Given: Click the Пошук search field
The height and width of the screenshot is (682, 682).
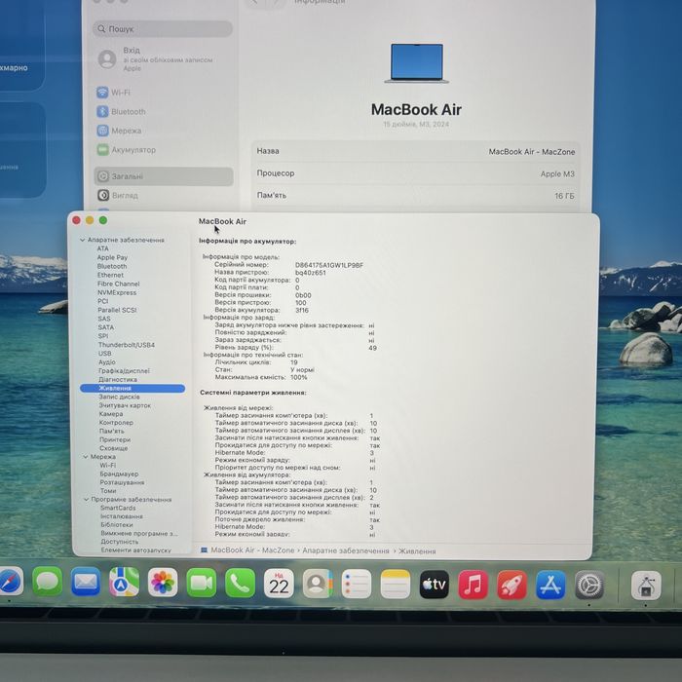Looking at the screenshot, I should [x=163, y=28].
